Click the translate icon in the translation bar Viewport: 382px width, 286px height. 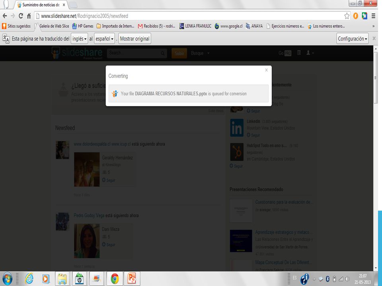(6, 39)
